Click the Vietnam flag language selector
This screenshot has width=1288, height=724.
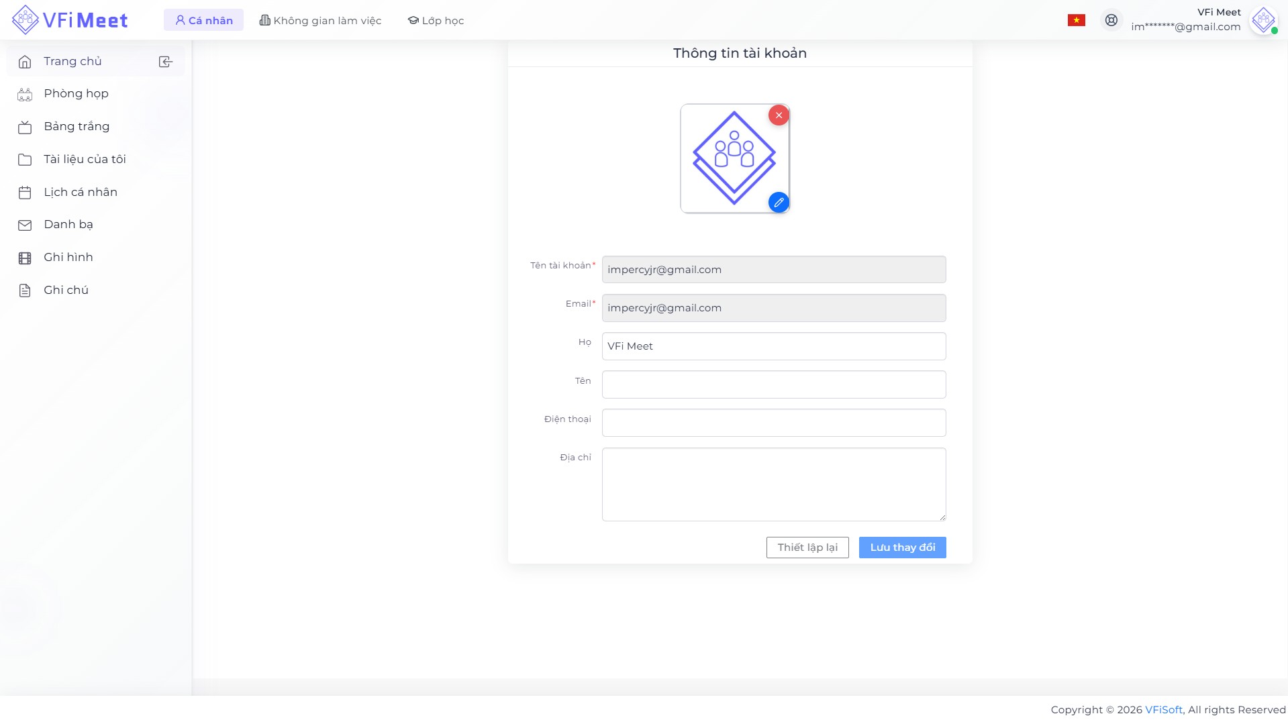[x=1076, y=20]
